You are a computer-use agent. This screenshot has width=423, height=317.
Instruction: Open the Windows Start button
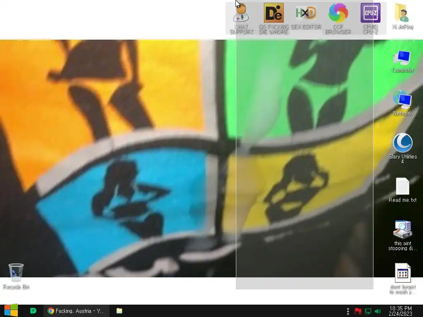point(11,310)
